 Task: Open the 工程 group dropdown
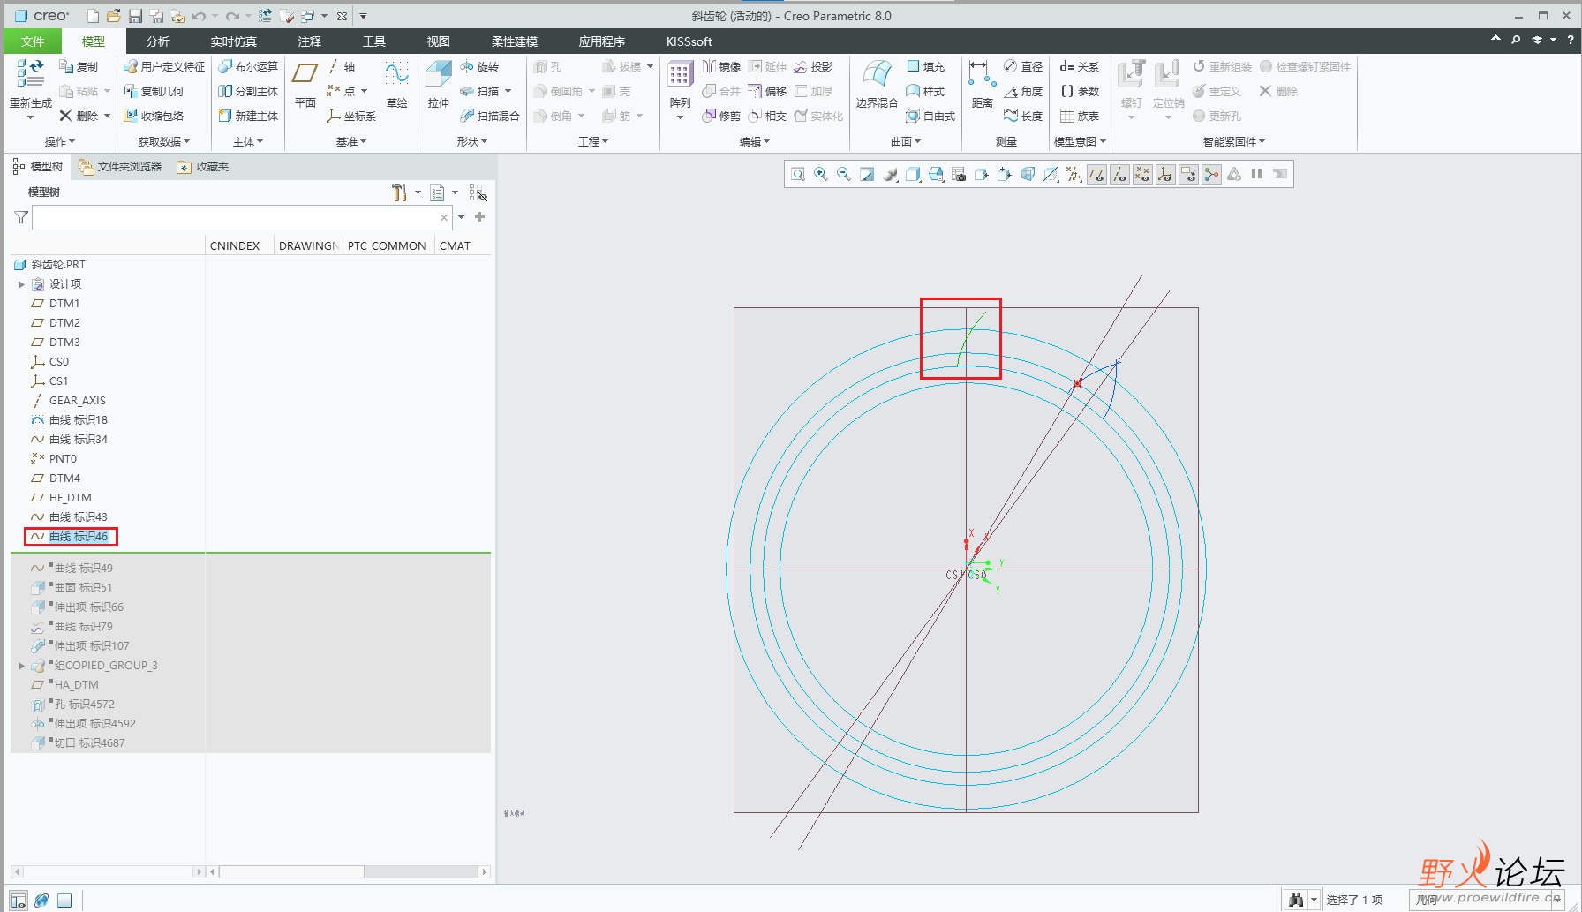point(593,141)
